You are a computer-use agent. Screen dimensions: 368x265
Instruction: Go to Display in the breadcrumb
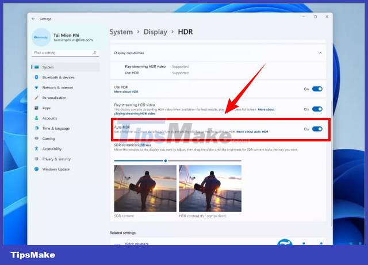155,32
